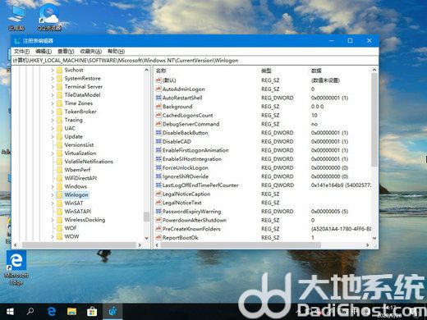Screen dimensions: 427x320
Task: Open the 编辑(E) menu
Action: tap(44, 52)
